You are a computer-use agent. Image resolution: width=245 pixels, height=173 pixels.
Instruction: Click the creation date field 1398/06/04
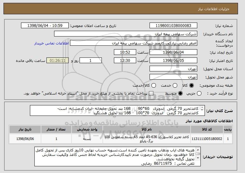[x=173, y=52]
